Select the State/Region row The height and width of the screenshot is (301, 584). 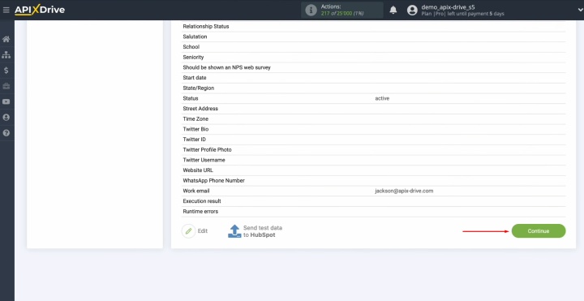(374, 88)
